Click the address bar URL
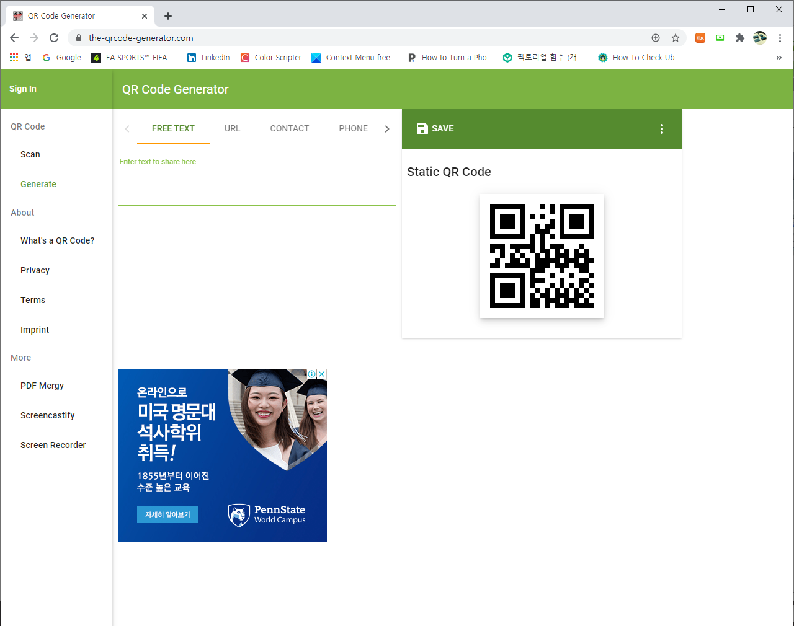794x626 pixels. click(141, 38)
